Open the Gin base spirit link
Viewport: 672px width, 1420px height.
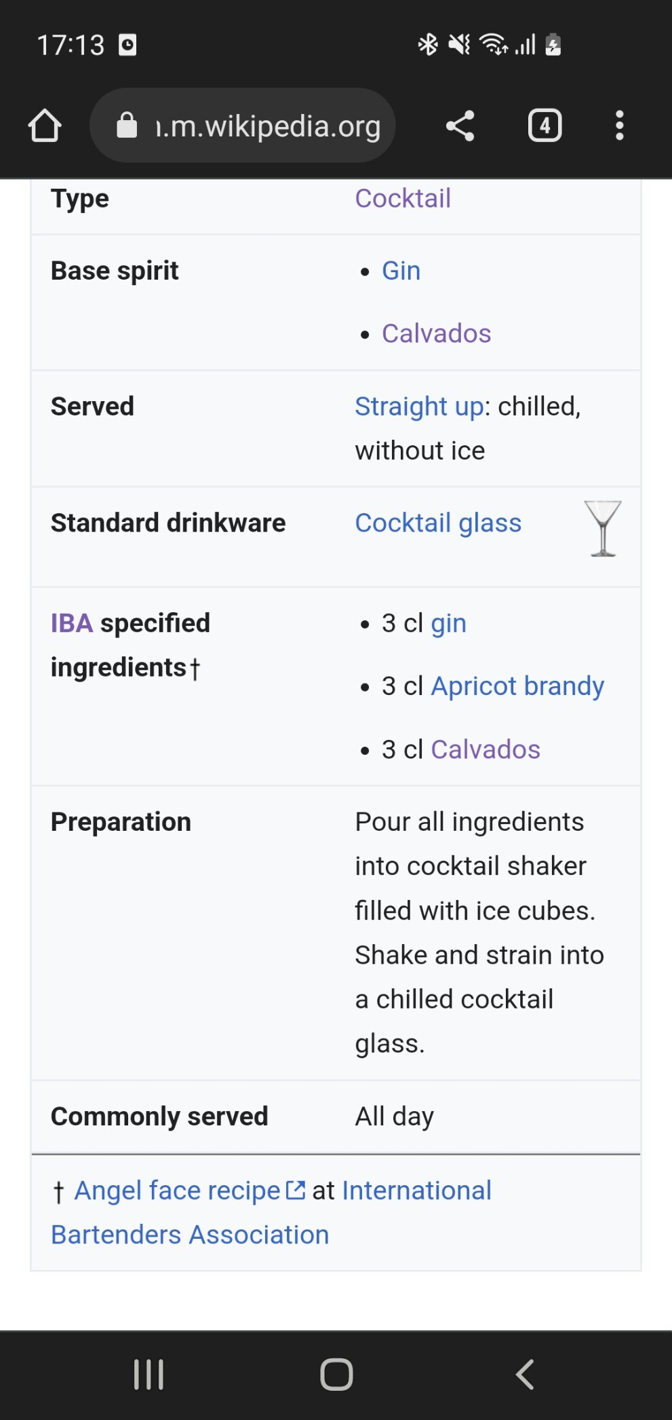click(x=401, y=271)
